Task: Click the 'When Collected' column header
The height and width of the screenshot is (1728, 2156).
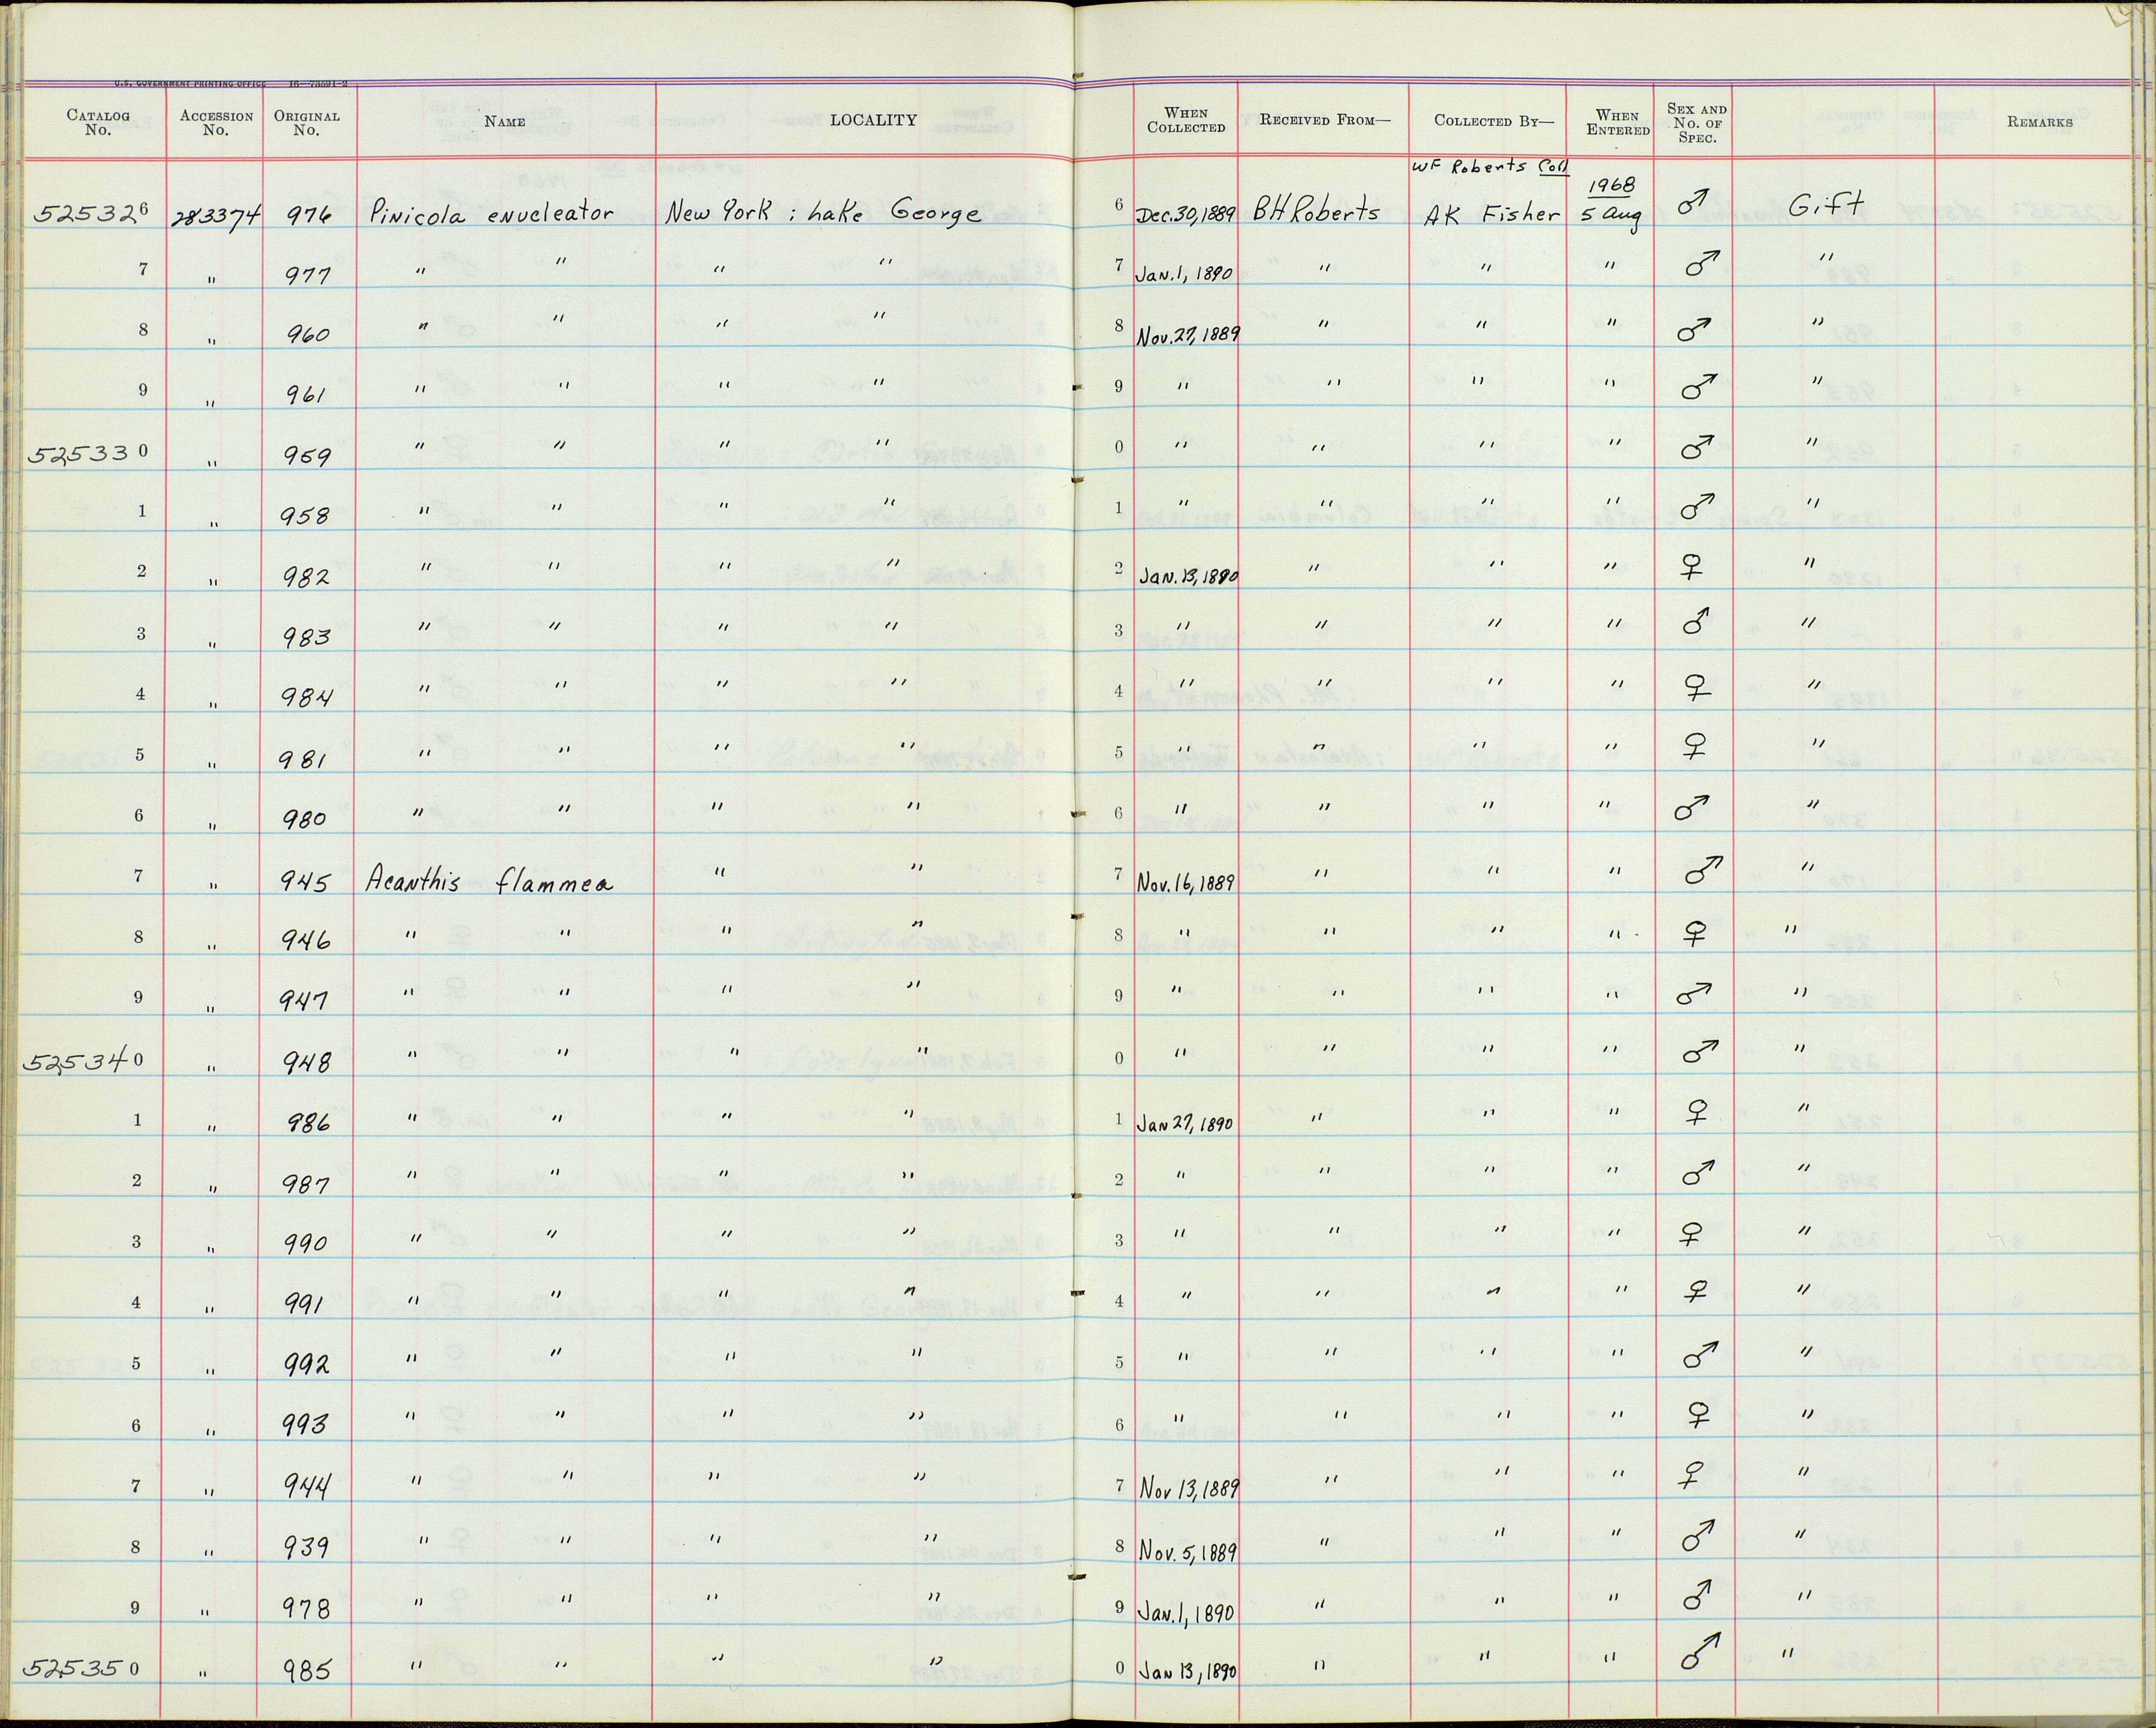Action: [x=1186, y=120]
